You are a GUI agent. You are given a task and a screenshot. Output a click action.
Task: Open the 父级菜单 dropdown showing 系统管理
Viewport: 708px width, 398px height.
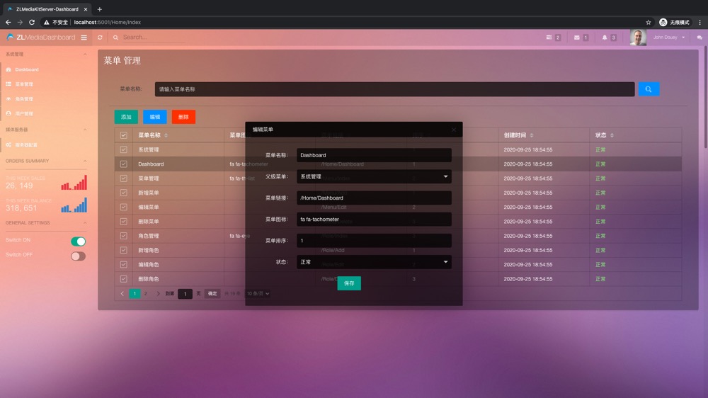click(374, 176)
